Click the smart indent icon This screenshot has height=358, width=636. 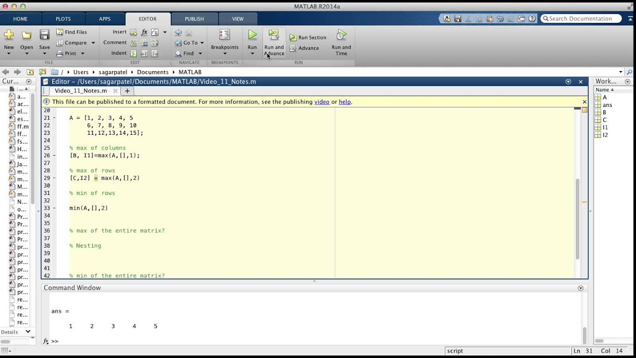click(134, 54)
